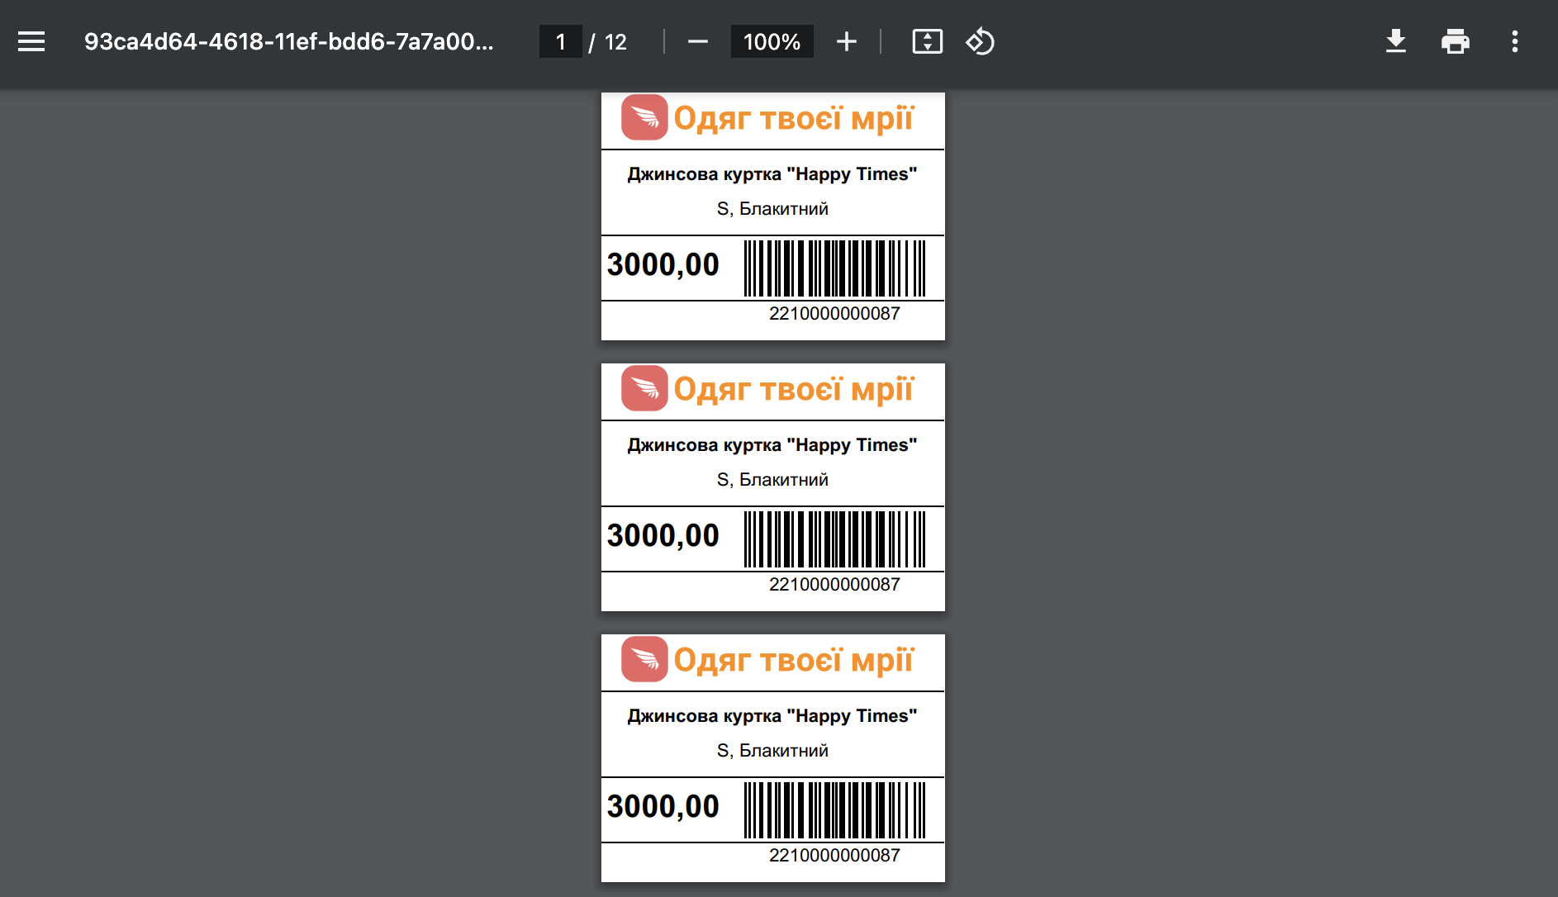Image resolution: width=1558 pixels, height=897 pixels.
Task: Open the more actions three-dot menu
Action: [x=1515, y=41]
